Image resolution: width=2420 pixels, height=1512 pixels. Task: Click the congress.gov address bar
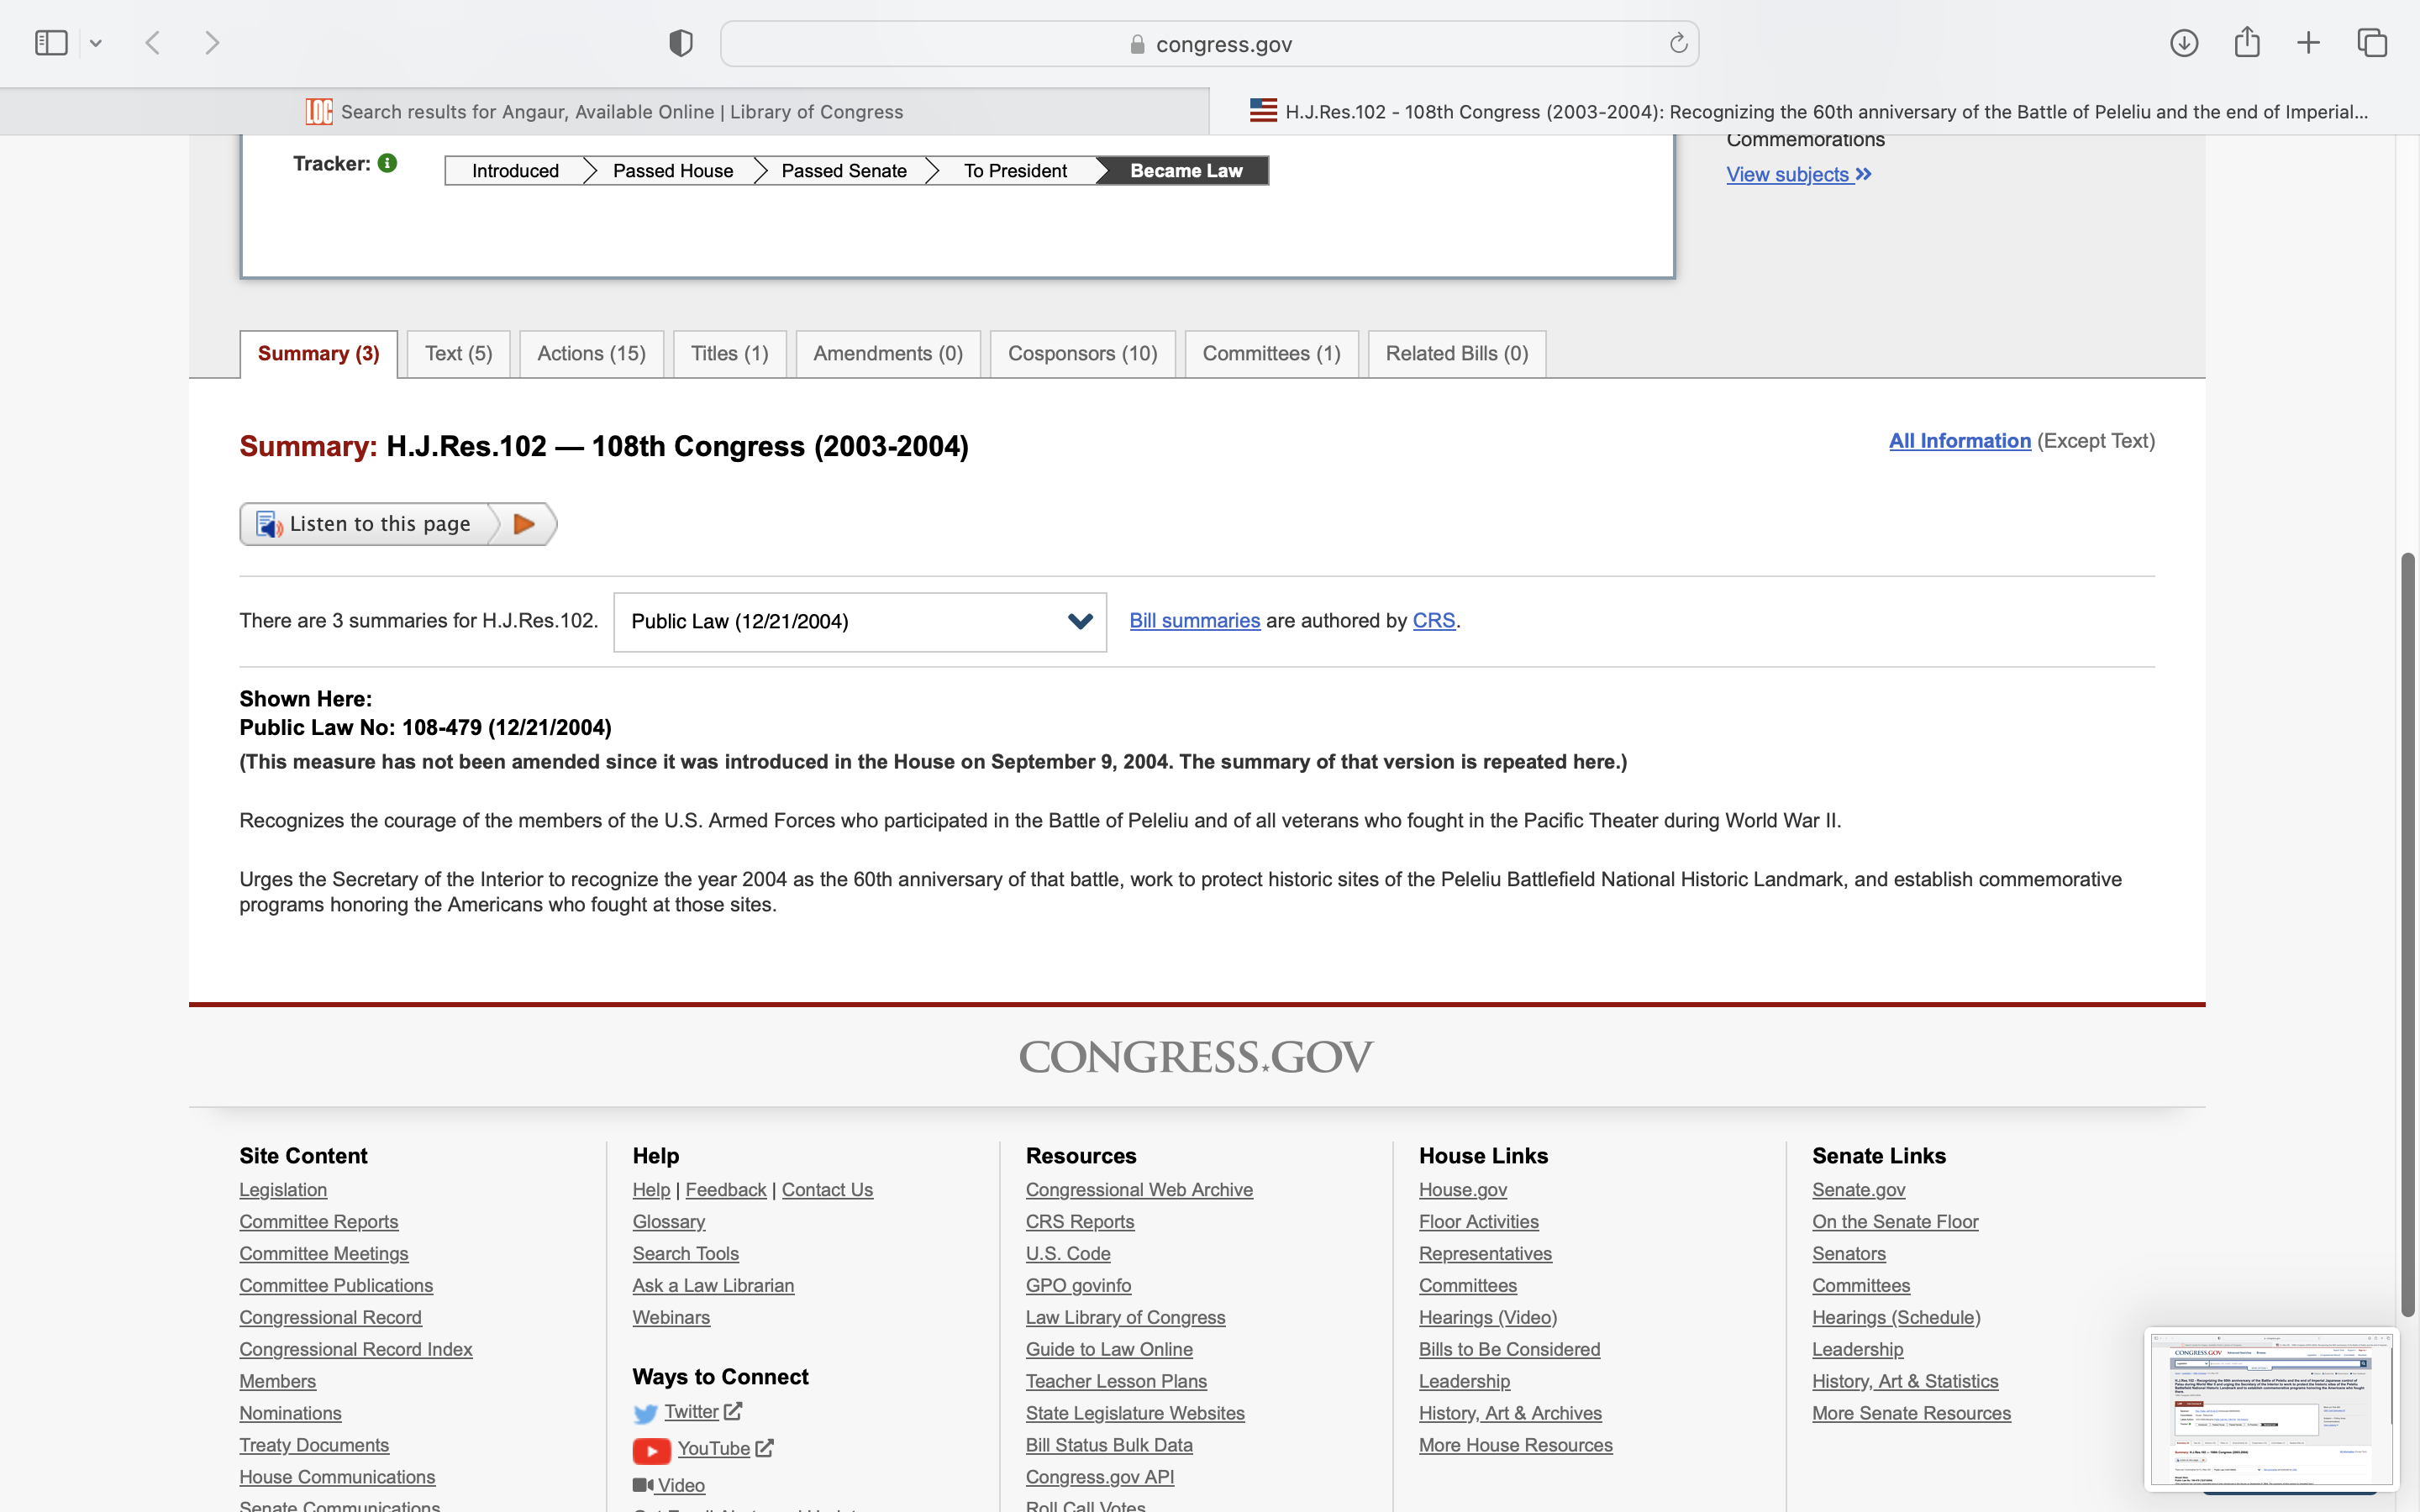pyautogui.click(x=1210, y=44)
